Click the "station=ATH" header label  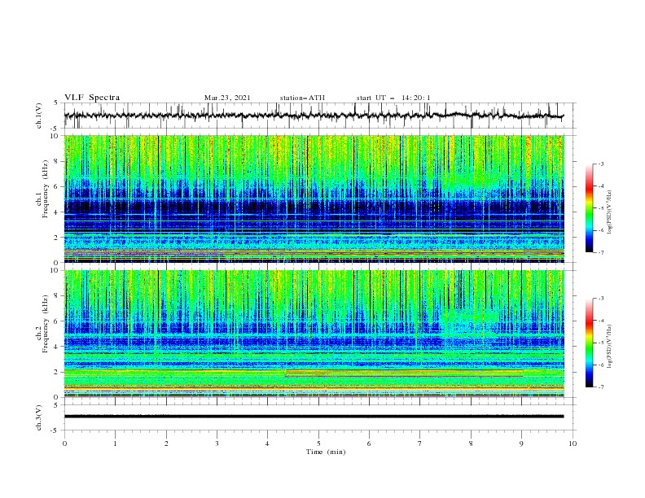click(x=302, y=98)
